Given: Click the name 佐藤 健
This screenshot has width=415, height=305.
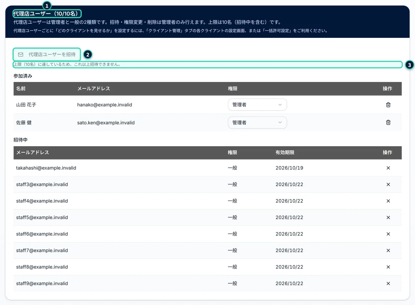Looking at the screenshot, I should tap(24, 123).
